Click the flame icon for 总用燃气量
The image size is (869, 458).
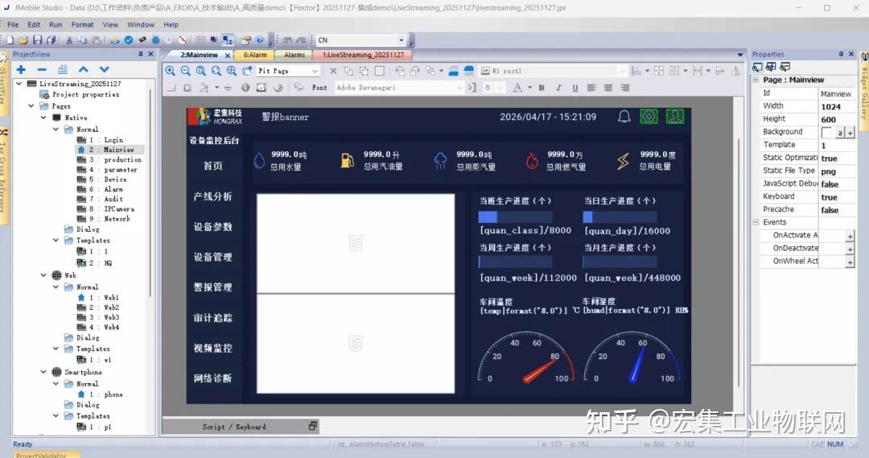[532, 161]
